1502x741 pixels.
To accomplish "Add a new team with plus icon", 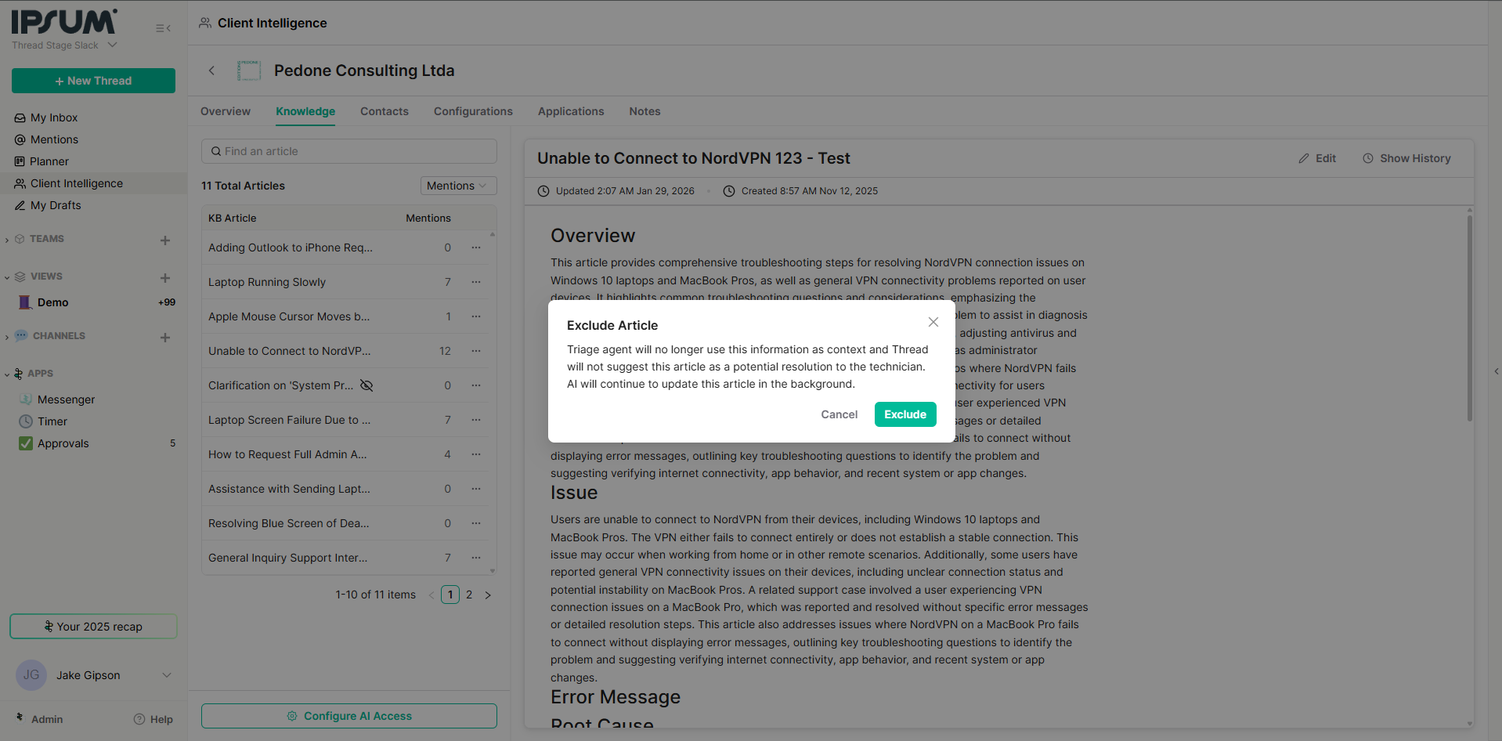I will click(x=165, y=240).
